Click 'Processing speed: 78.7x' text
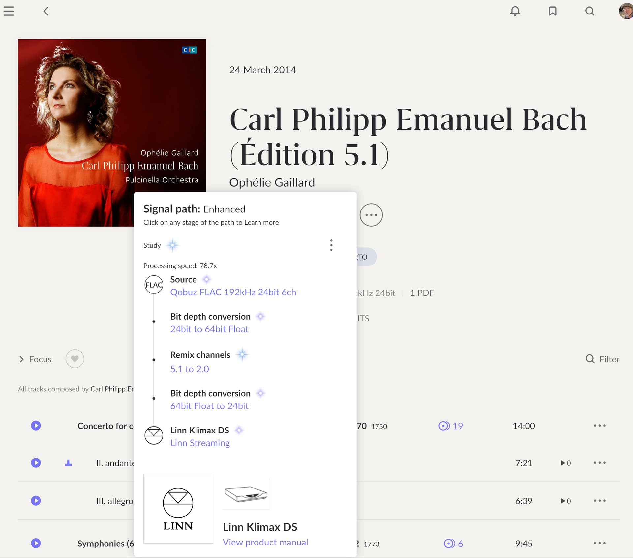This screenshot has width=633, height=558. click(180, 266)
